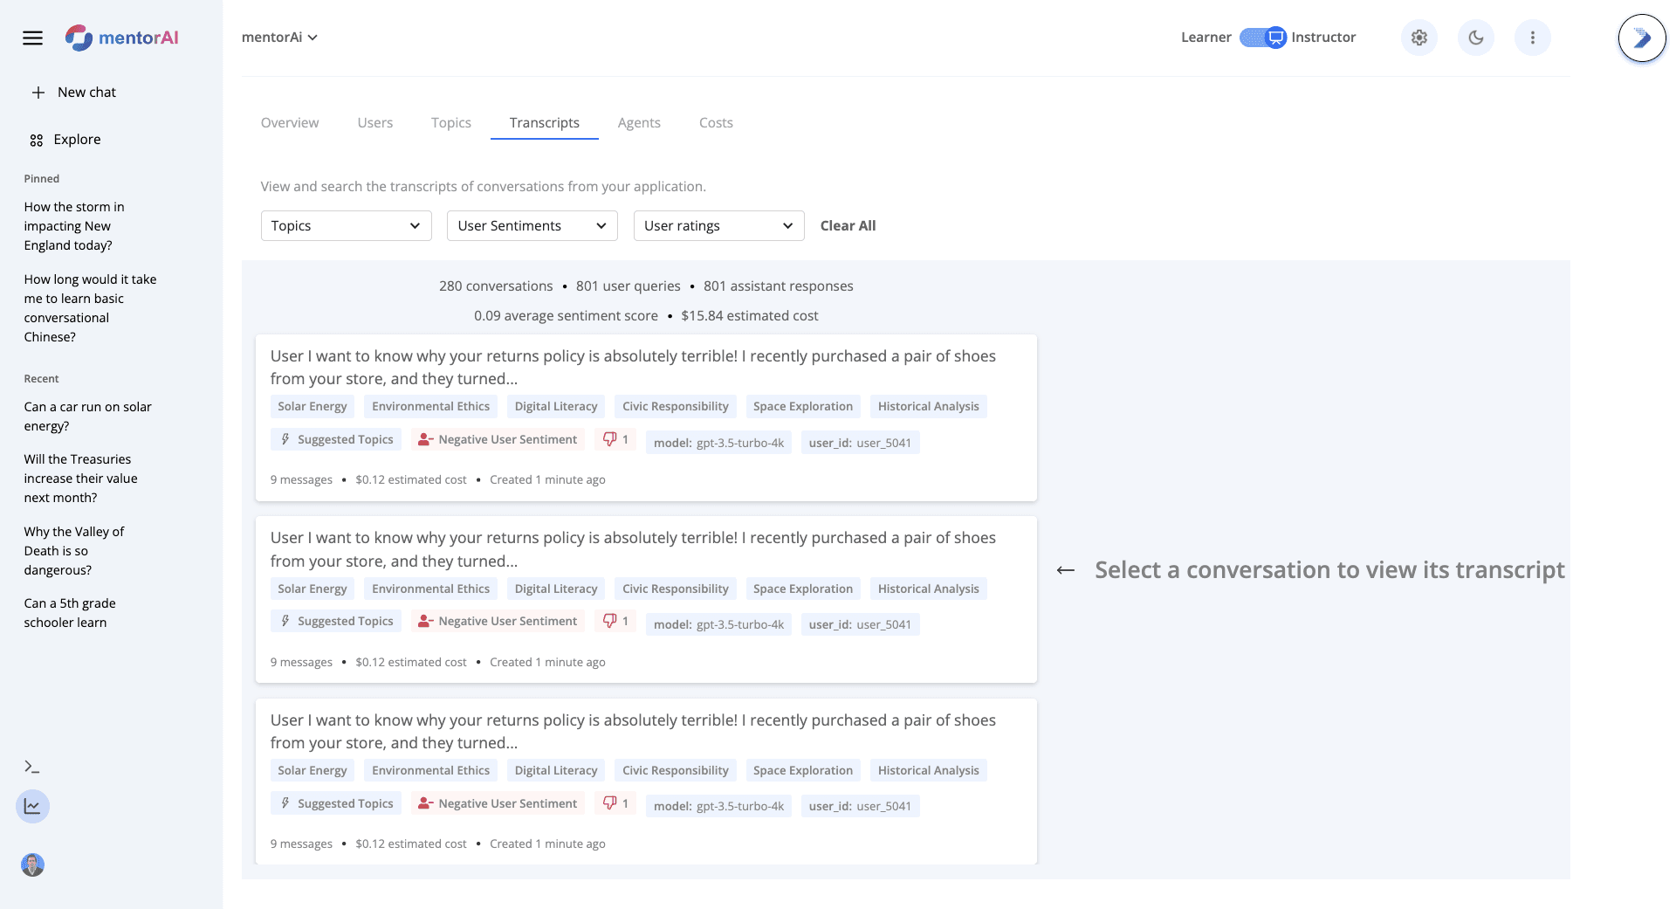The image size is (1676, 909).
Task: Click the mentorAI logo
Action: [x=122, y=38]
